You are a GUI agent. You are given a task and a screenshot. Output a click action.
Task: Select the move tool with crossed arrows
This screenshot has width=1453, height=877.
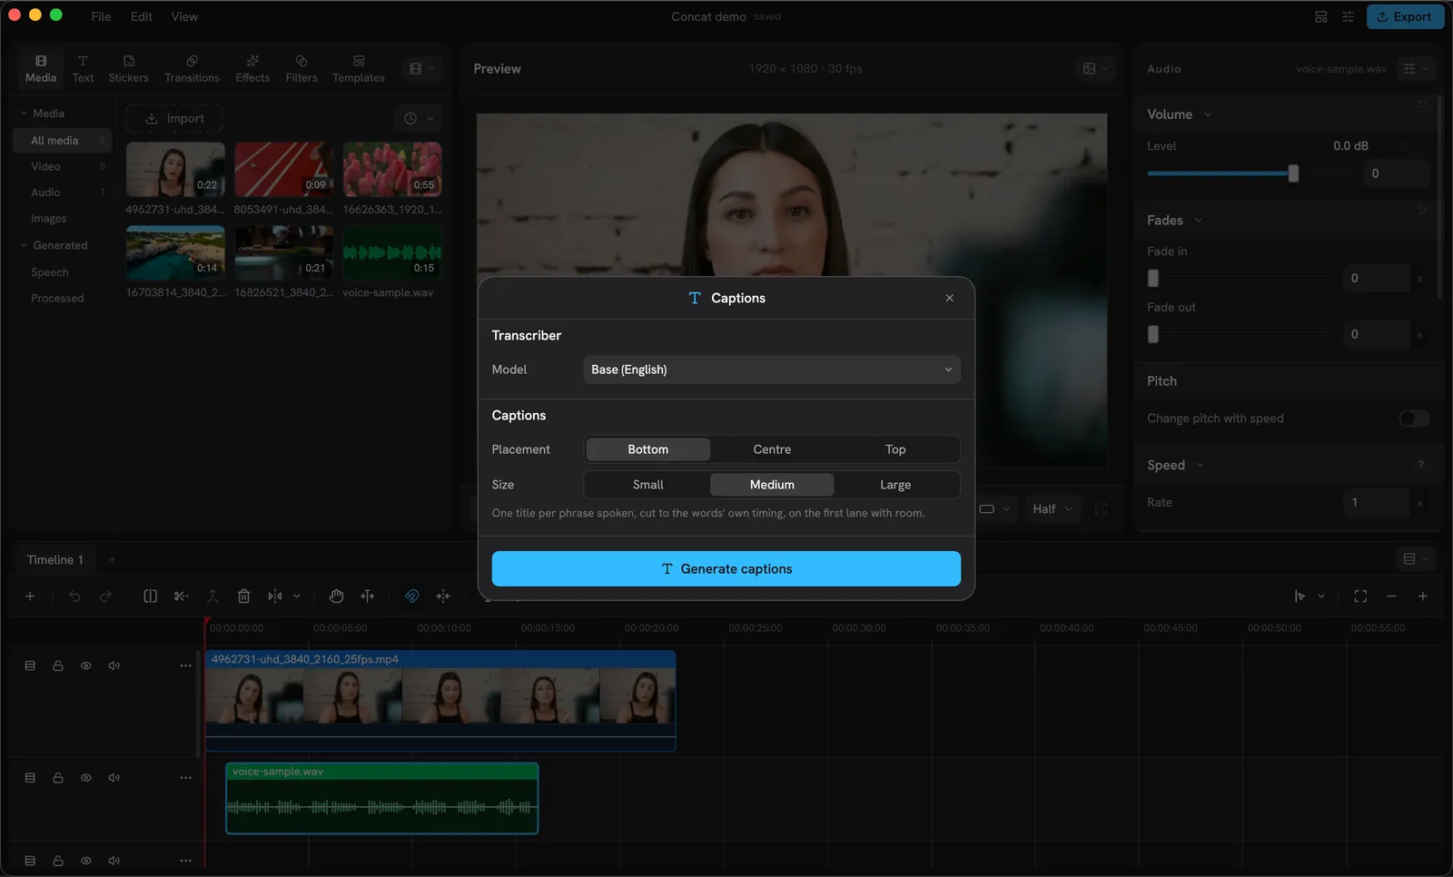(x=367, y=596)
